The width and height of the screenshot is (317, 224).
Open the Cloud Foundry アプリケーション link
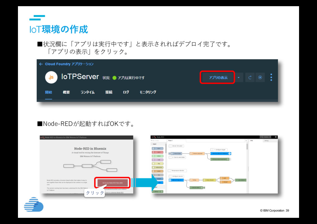coord(69,64)
